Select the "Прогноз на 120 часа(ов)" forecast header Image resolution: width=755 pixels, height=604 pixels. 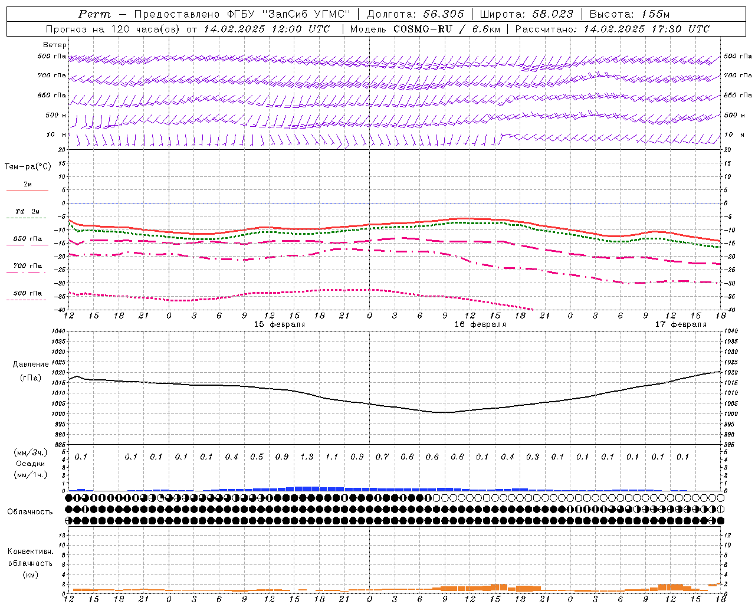click(113, 29)
